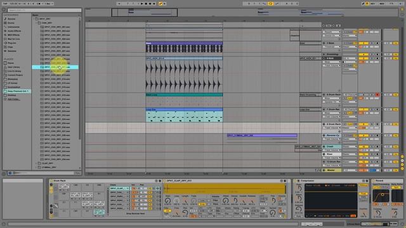This screenshot has height=228, width=406.
Task: Open Current Project under Places
Action: point(15,75)
